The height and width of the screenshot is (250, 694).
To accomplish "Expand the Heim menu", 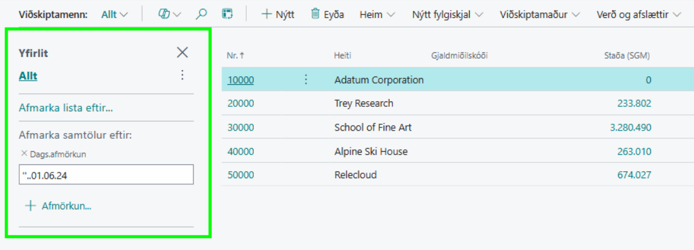I will (x=377, y=14).
